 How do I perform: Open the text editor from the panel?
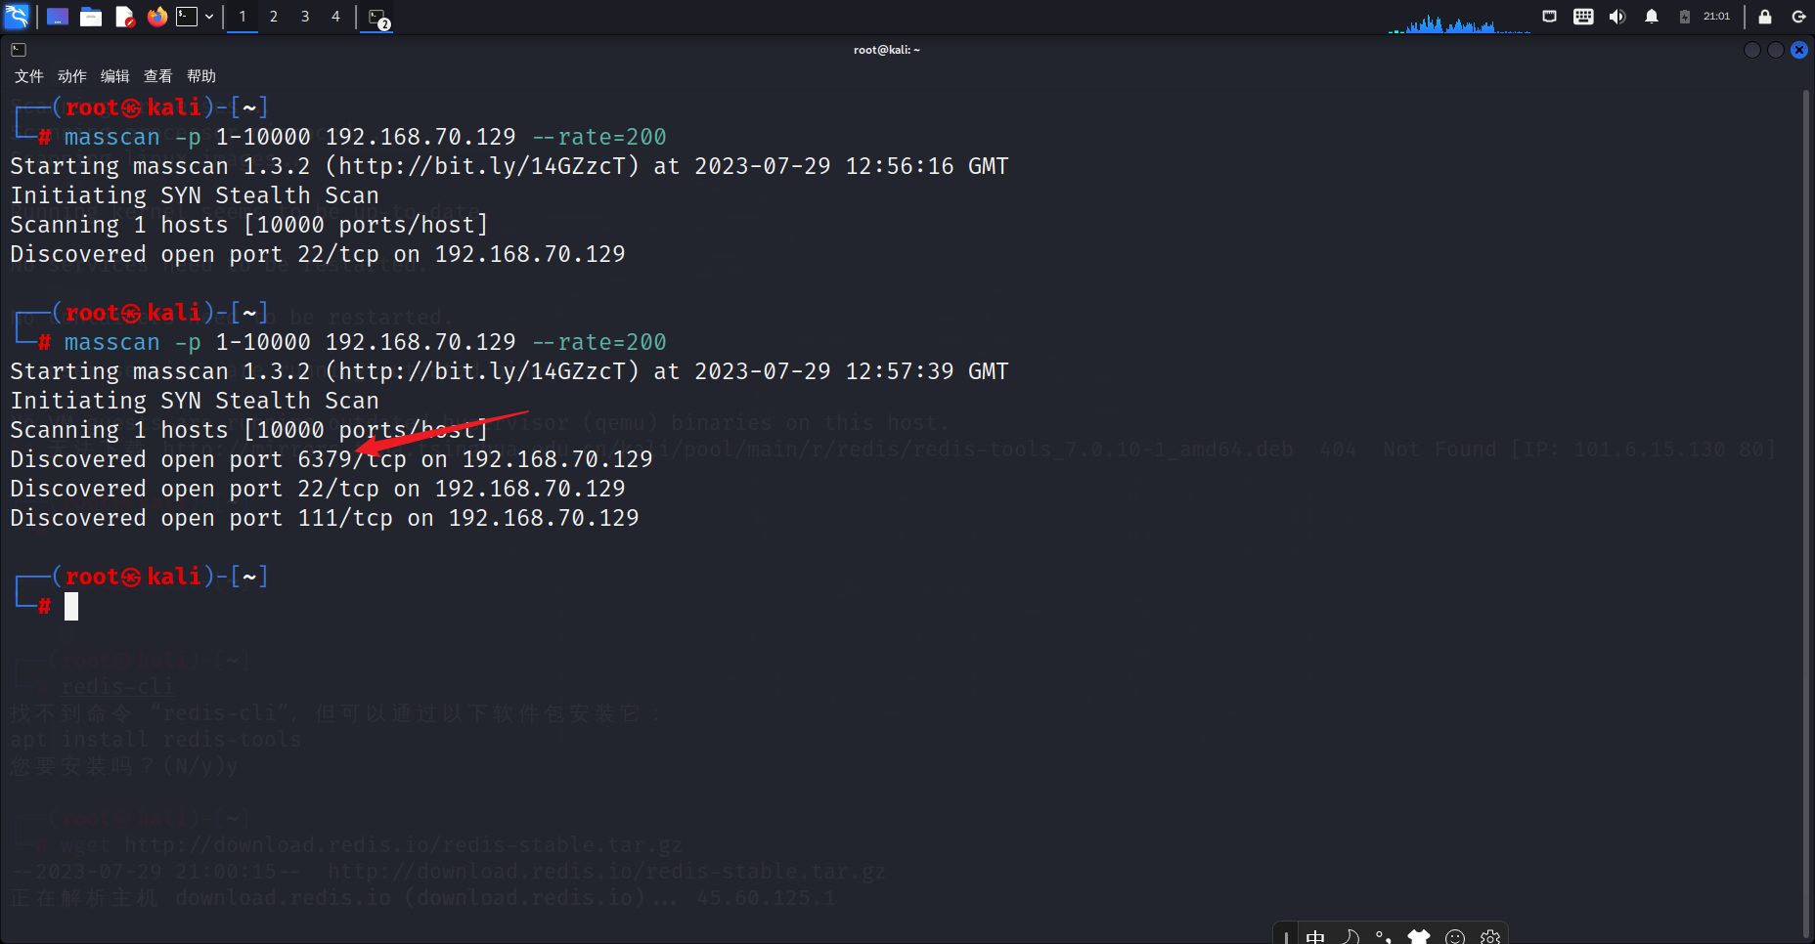coord(124,17)
